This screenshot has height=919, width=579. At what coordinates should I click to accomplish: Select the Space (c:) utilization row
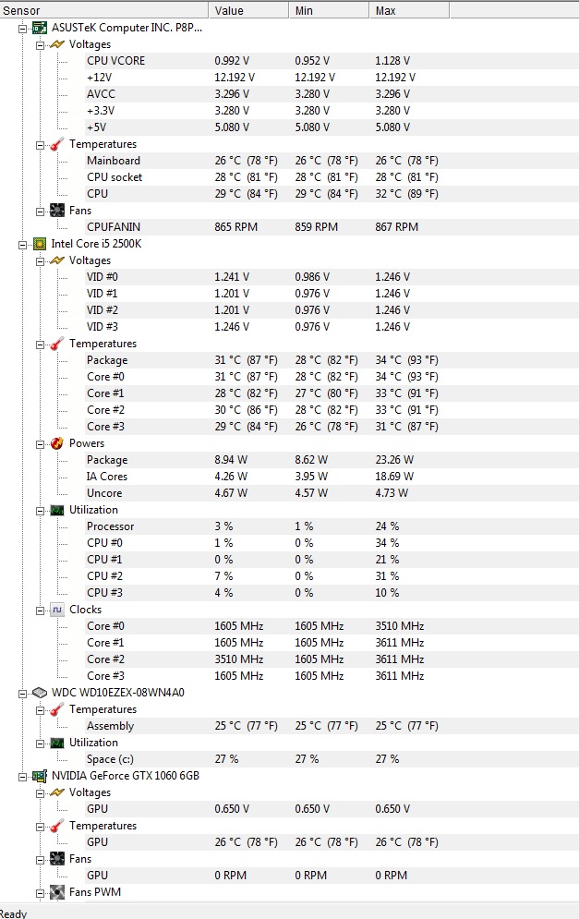[x=114, y=759]
